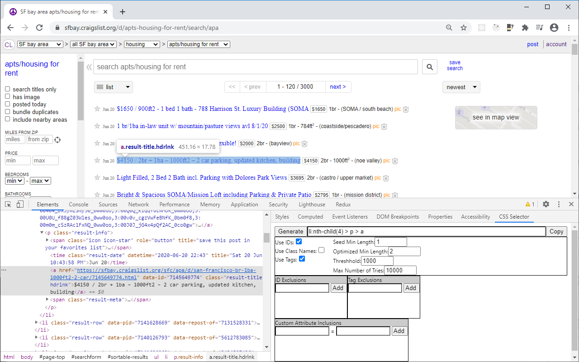Click Add under ID Exclusions
Image resolution: width=579 pixels, height=362 pixels.
coord(338,288)
